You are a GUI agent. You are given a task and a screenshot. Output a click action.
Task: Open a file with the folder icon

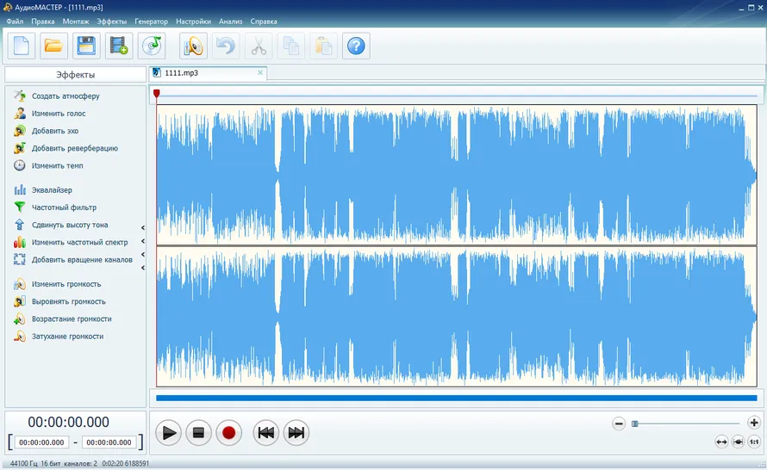(53, 46)
